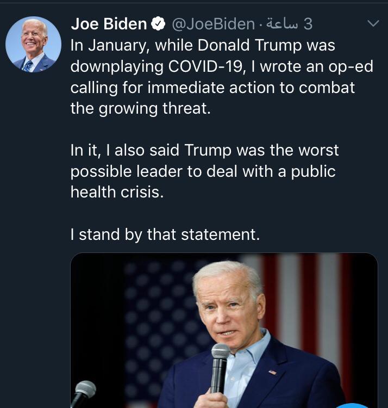Viewport: 388px width, 408px height.
Task: Open the tweet options chevron menu
Action: (x=373, y=24)
